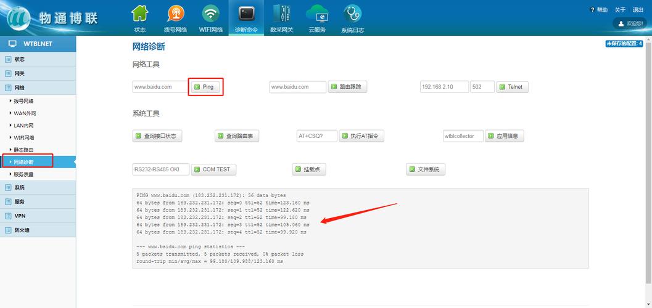The height and width of the screenshot is (308, 652).
Task: Focus the Telnet IP 192.168.2.10 field
Action: [445, 87]
